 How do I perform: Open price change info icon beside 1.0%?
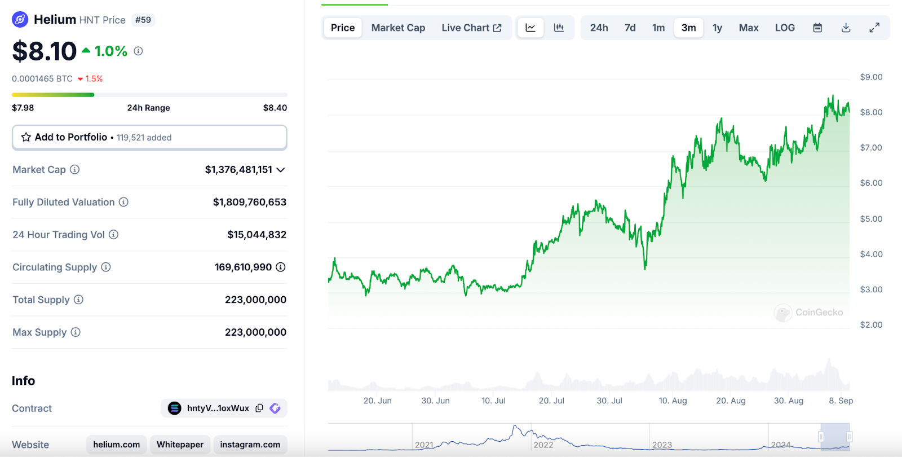point(138,51)
